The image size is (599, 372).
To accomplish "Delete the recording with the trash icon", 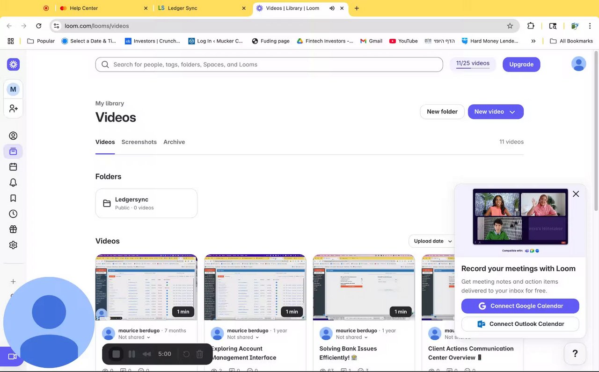I will (x=200, y=354).
